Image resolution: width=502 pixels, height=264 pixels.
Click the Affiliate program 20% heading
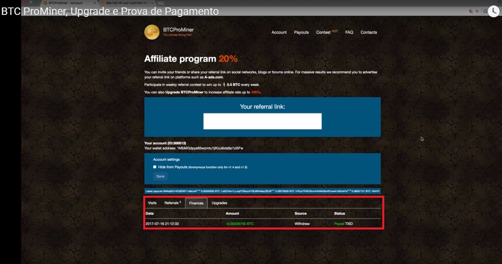[x=191, y=59]
